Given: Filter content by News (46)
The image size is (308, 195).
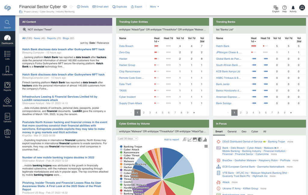Looking at the screenshot, I should [x=39, y=38].
